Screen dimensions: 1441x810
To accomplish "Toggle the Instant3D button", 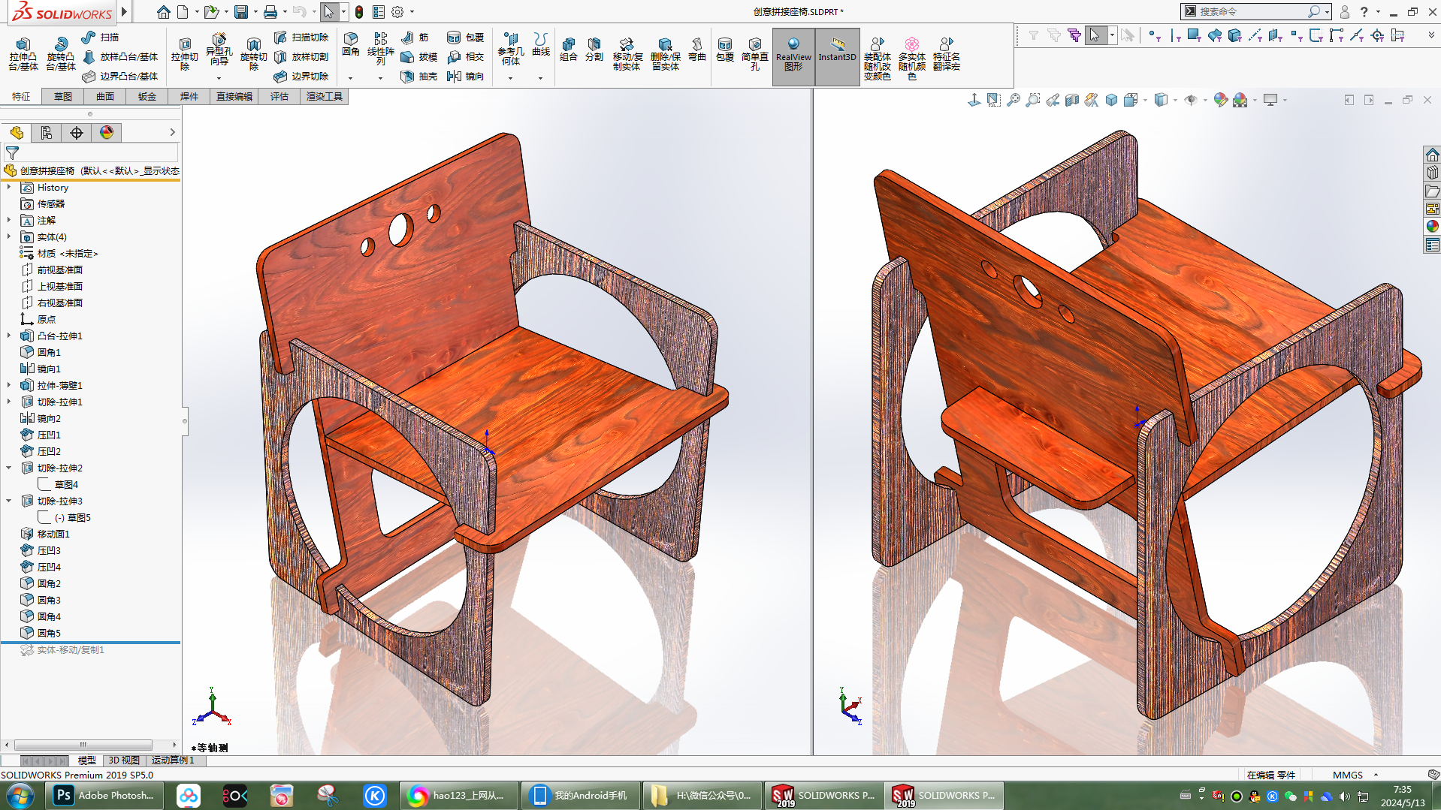I will [x=837, y=56].
